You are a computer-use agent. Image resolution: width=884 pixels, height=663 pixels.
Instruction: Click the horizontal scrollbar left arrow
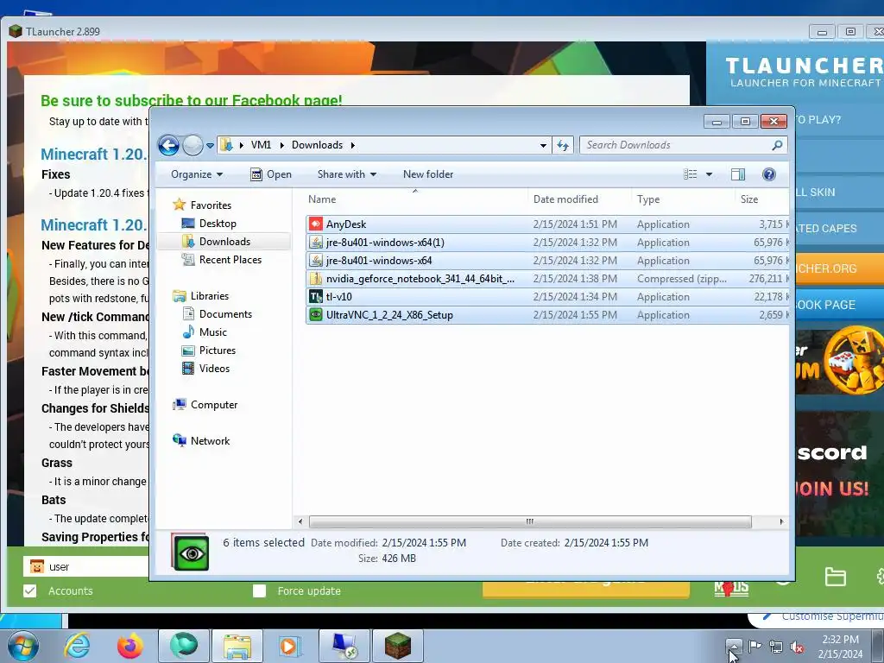pyautogui.click(x=300, y=521)
